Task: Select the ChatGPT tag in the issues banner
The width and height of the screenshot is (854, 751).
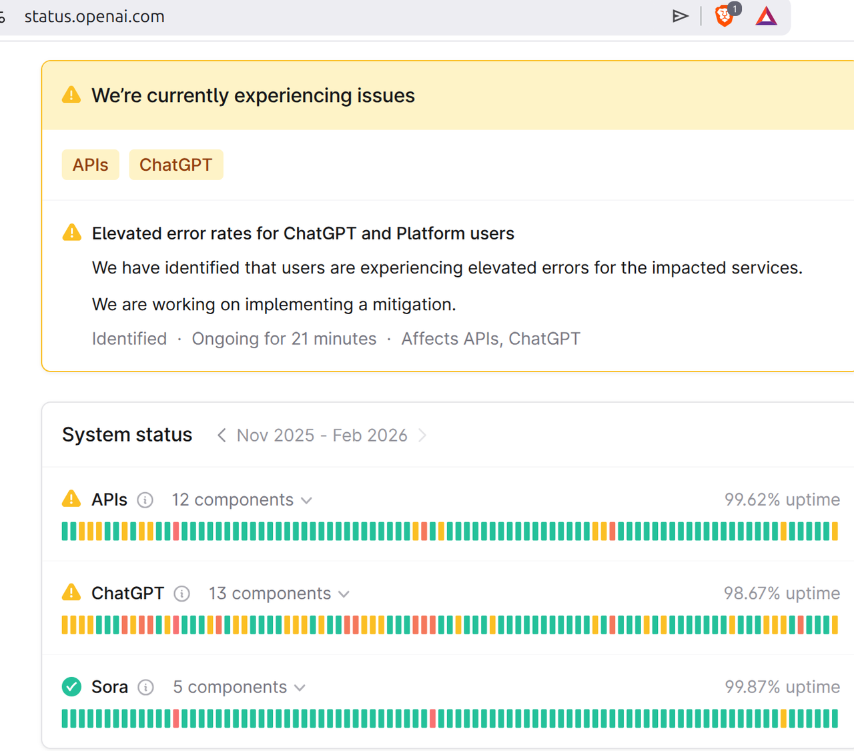Action: click(175, 165)
